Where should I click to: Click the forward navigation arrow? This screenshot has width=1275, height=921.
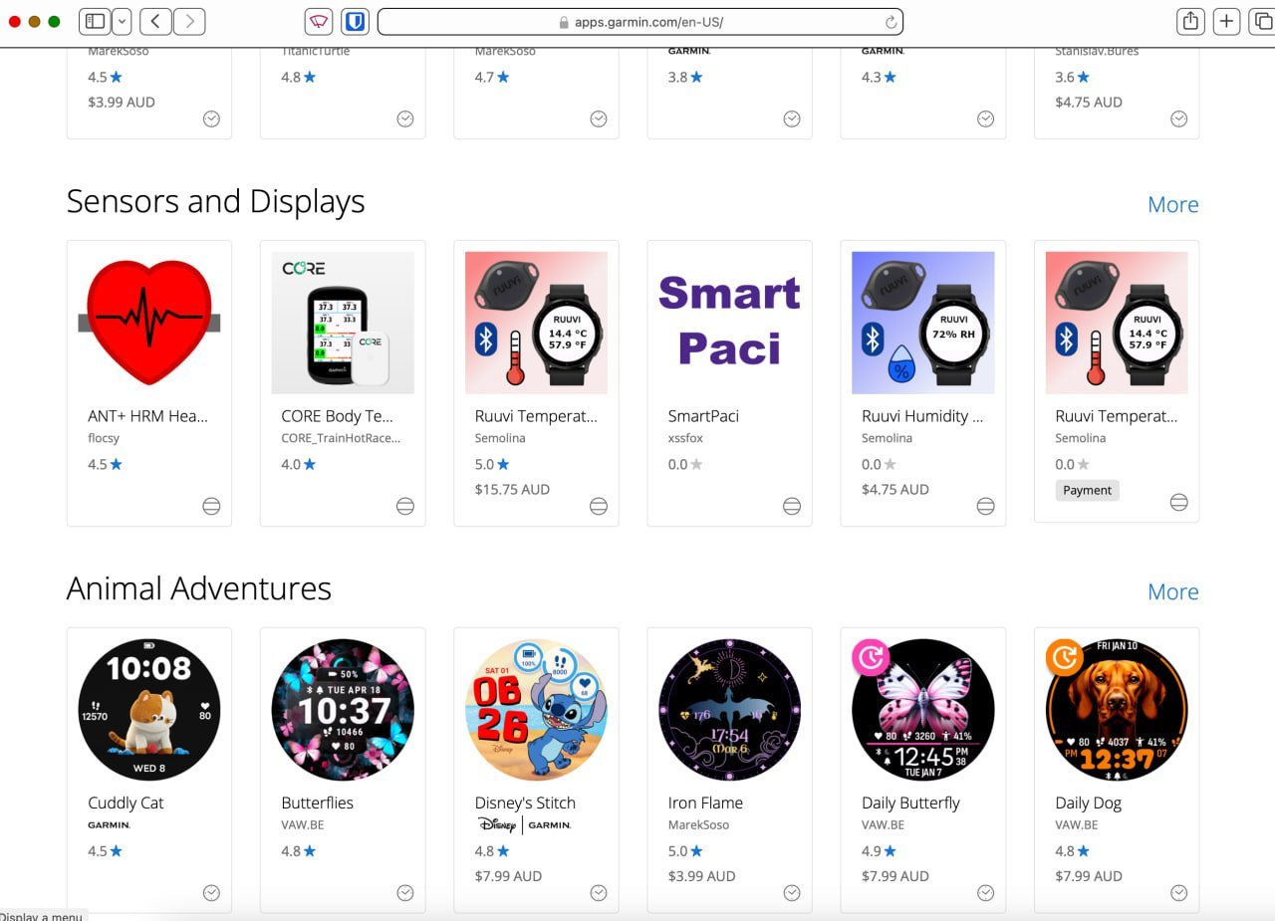click(x=189, y=21)
